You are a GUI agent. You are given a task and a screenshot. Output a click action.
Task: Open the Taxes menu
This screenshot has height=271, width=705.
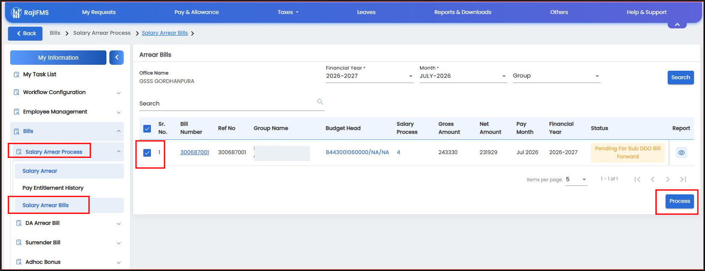288,12
